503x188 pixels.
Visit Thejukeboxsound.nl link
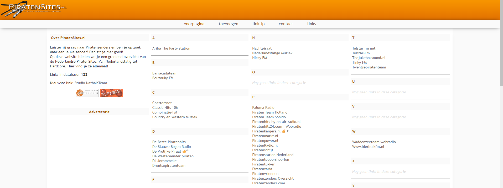[x=369, y=58]
